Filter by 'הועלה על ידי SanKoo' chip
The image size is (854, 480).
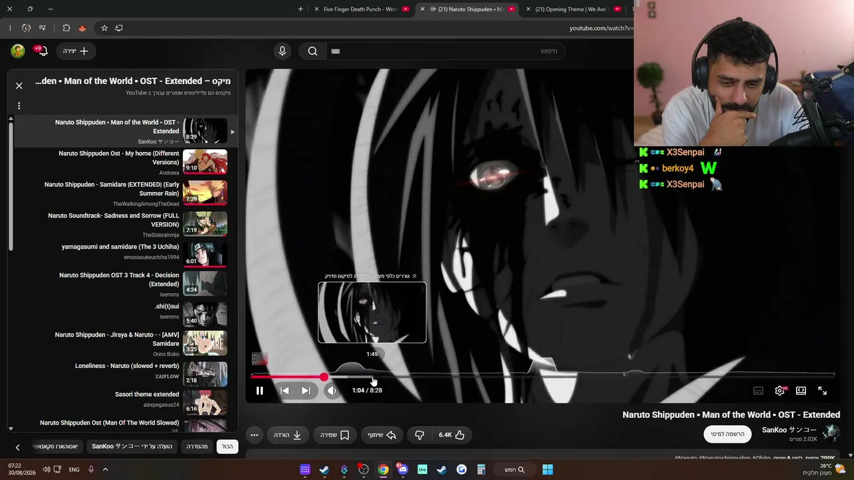pos(131,447)
